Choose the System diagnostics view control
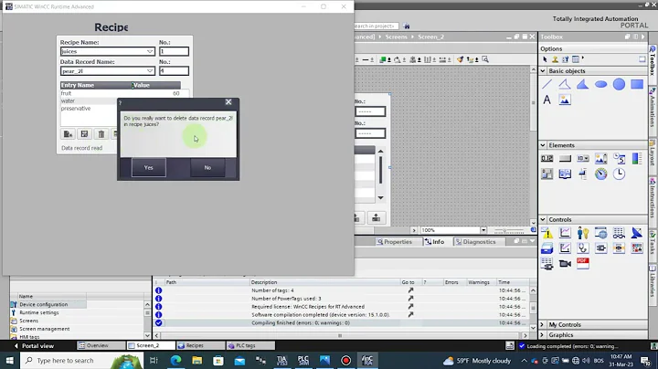The width and height of the screenshot is (658, 369). click(583, 248)
